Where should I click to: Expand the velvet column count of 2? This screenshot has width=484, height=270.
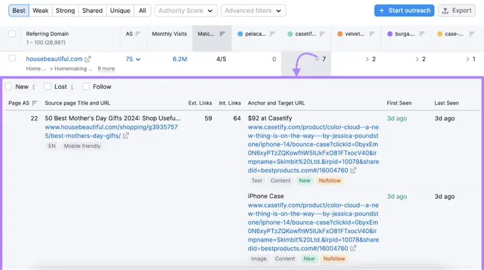(x=370, y=59)
